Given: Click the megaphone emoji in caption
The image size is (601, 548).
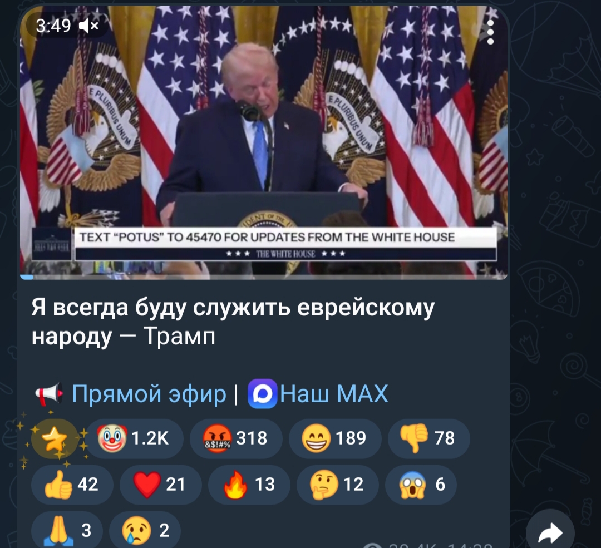Looking at the screenshot, I should tap(48, 393).
